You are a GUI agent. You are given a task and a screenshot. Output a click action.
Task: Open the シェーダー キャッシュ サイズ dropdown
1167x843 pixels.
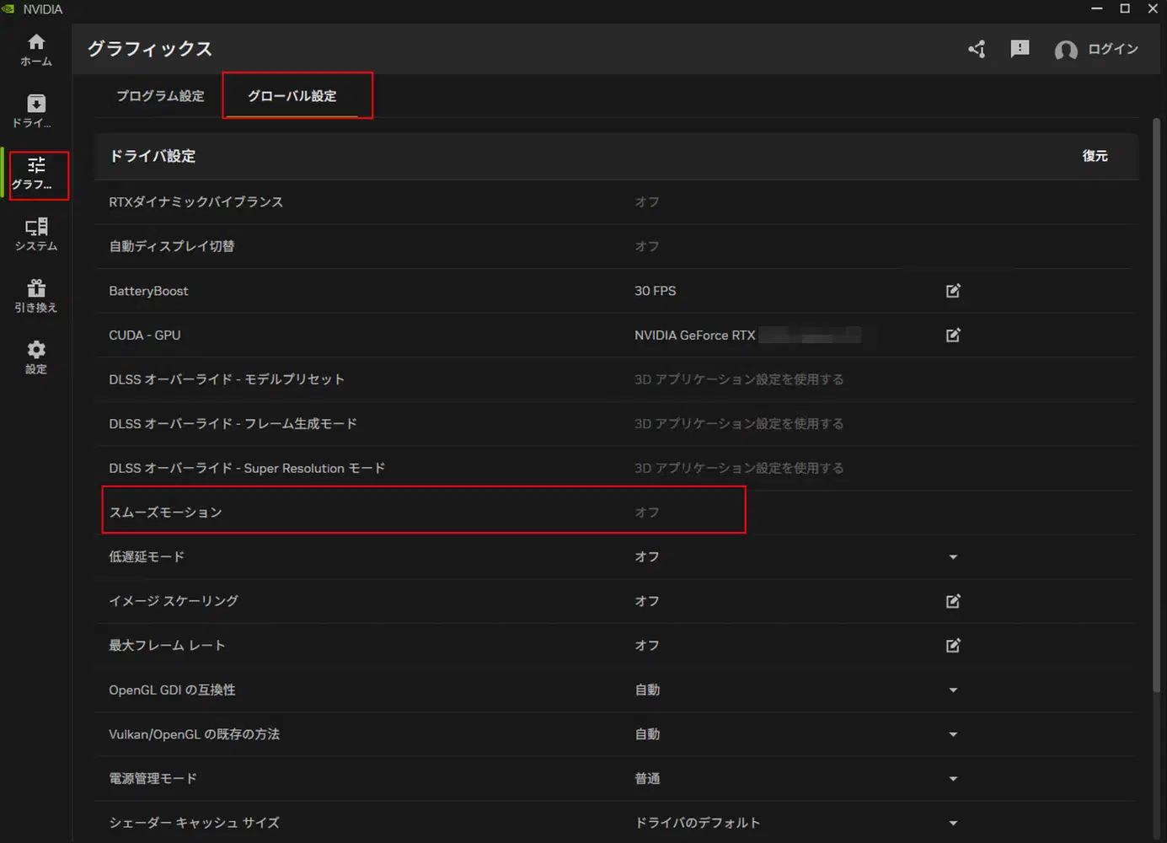coord(953,823)
